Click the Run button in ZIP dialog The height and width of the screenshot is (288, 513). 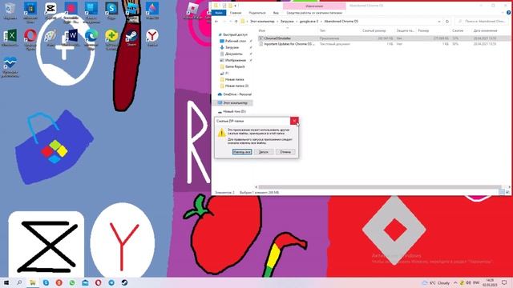point(264,152)
